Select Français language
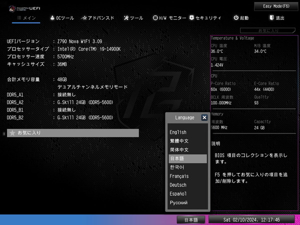The height and width of the screenshot is (225, 300). (187, 176)
